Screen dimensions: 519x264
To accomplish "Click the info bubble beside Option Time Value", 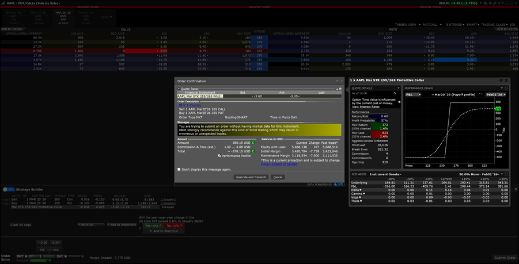I will pyautogui.click(x=399, y=102).
